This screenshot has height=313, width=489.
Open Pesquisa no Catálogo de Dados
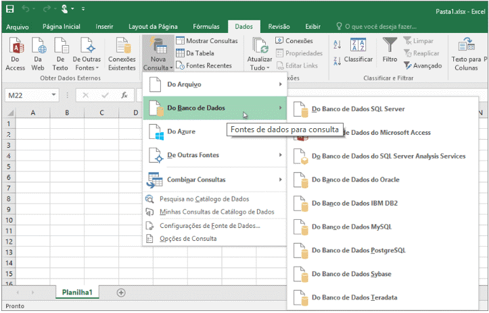(215, 199)
